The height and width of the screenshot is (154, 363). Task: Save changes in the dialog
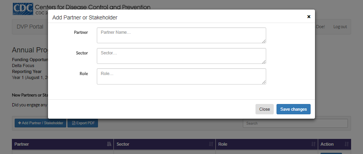point(293,109)
